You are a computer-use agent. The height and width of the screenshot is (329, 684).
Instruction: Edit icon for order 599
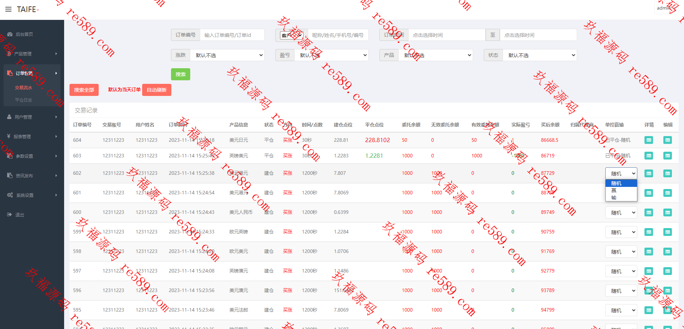coord(668,232)
